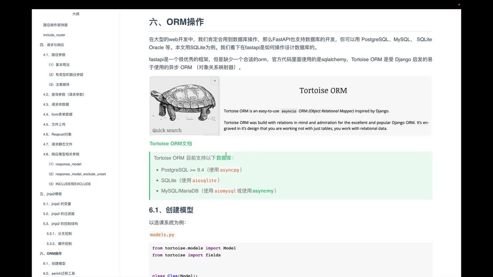Screen dimensions: 493x277
Task: Click the models.py filename label
Action: pos(162,235)
